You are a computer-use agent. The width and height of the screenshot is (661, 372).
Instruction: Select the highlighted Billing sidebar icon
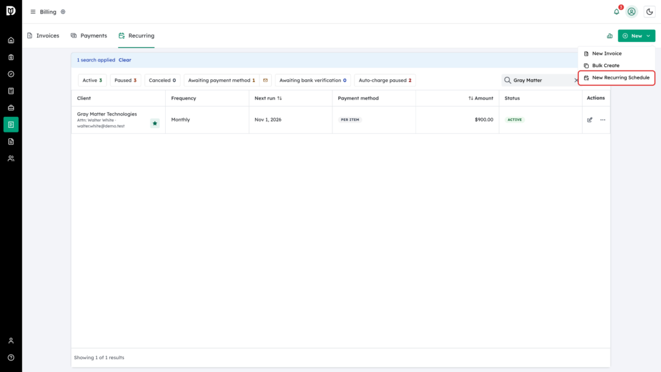[x=11, y=125]
